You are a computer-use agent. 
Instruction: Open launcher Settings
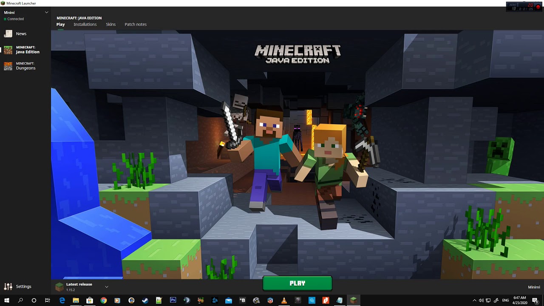tap(18, 286)
